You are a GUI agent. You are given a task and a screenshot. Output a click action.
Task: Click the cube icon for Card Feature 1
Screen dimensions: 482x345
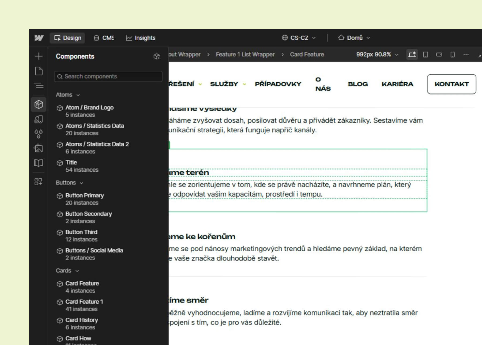coord(59,302)
